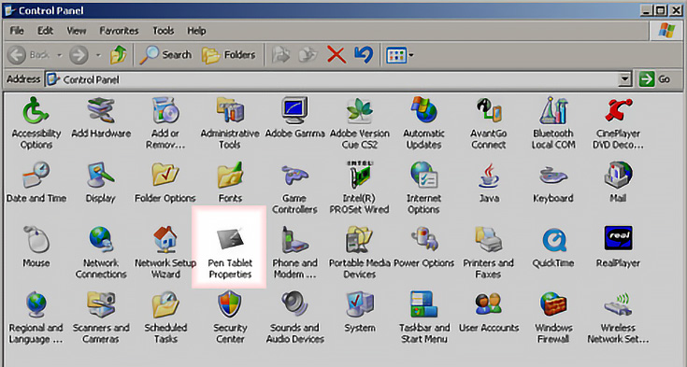Open the Fonts folder

(230, 182)
